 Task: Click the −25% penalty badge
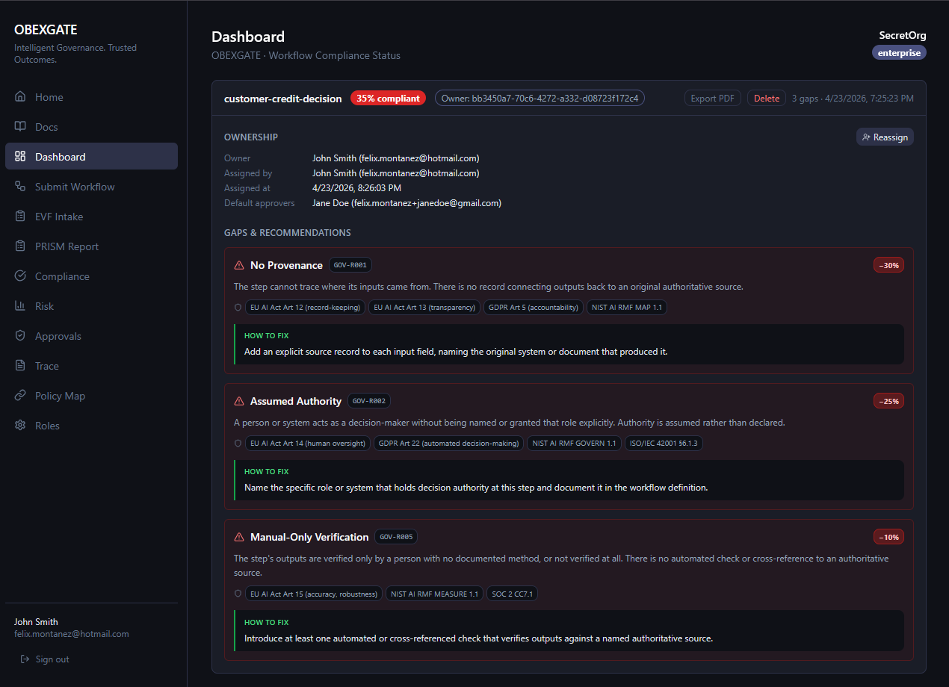(888, 401)
